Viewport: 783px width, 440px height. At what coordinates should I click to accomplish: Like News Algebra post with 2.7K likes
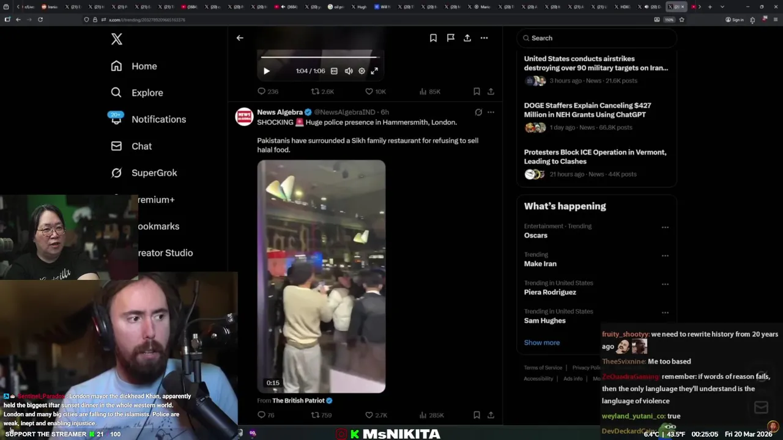[376, 415]
